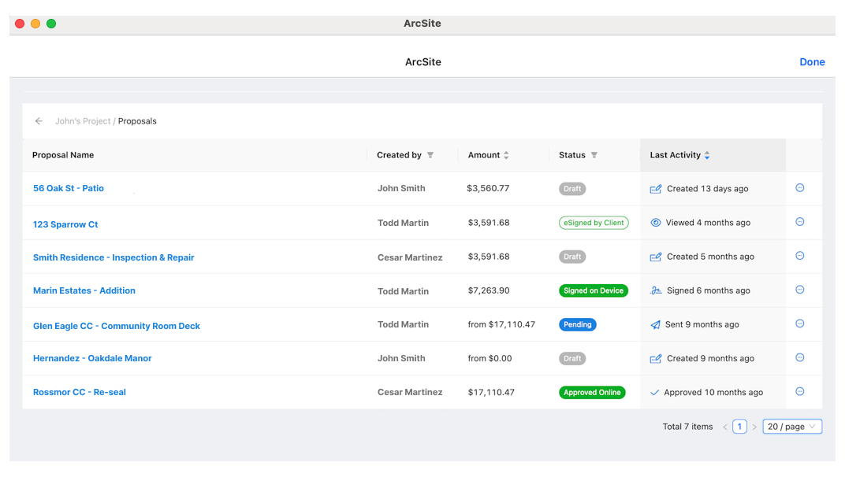
Task: Click the Amount column header label
Action: point(484,155)
